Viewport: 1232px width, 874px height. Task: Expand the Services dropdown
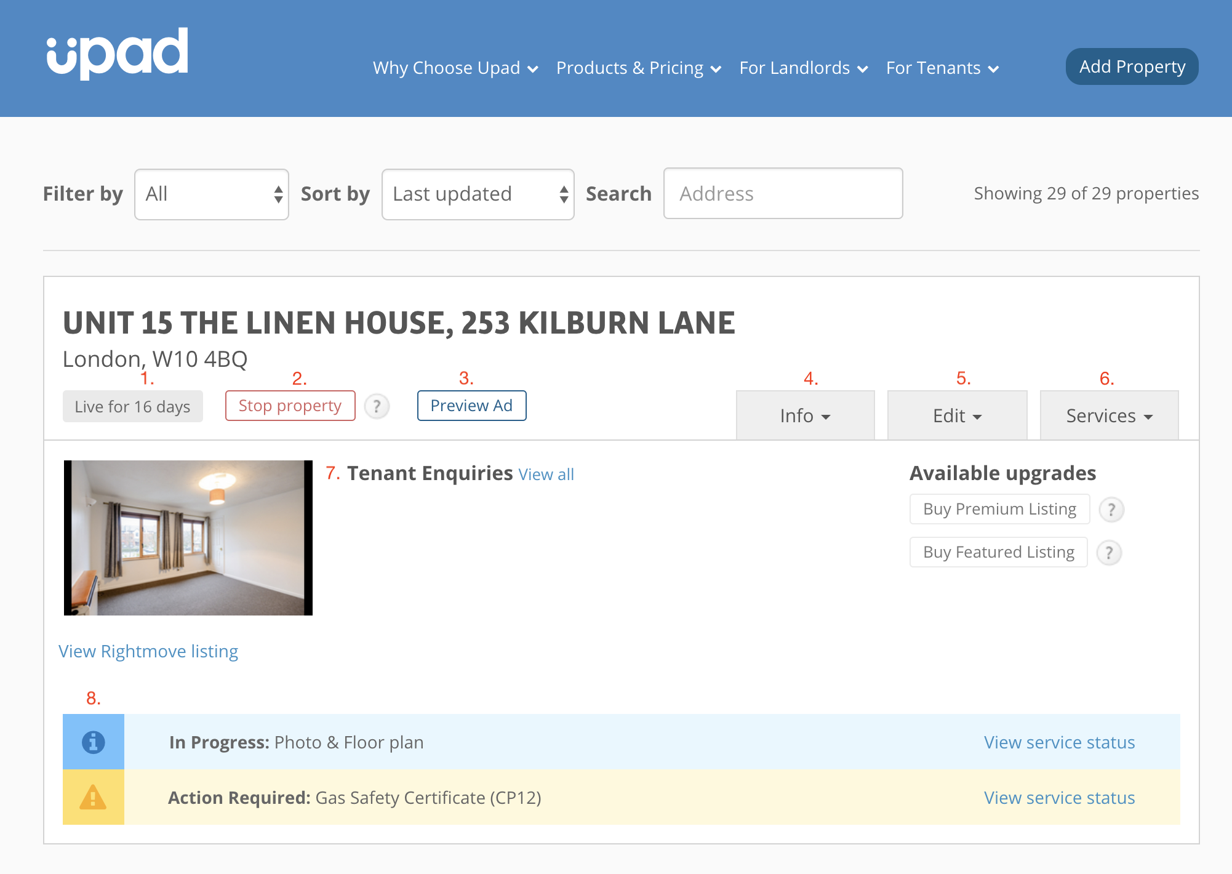[x=1109, y=416]
